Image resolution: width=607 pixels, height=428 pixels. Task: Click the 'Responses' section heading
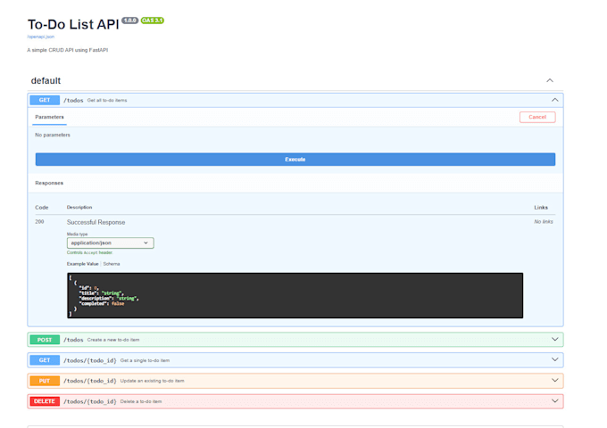[49, 183]
